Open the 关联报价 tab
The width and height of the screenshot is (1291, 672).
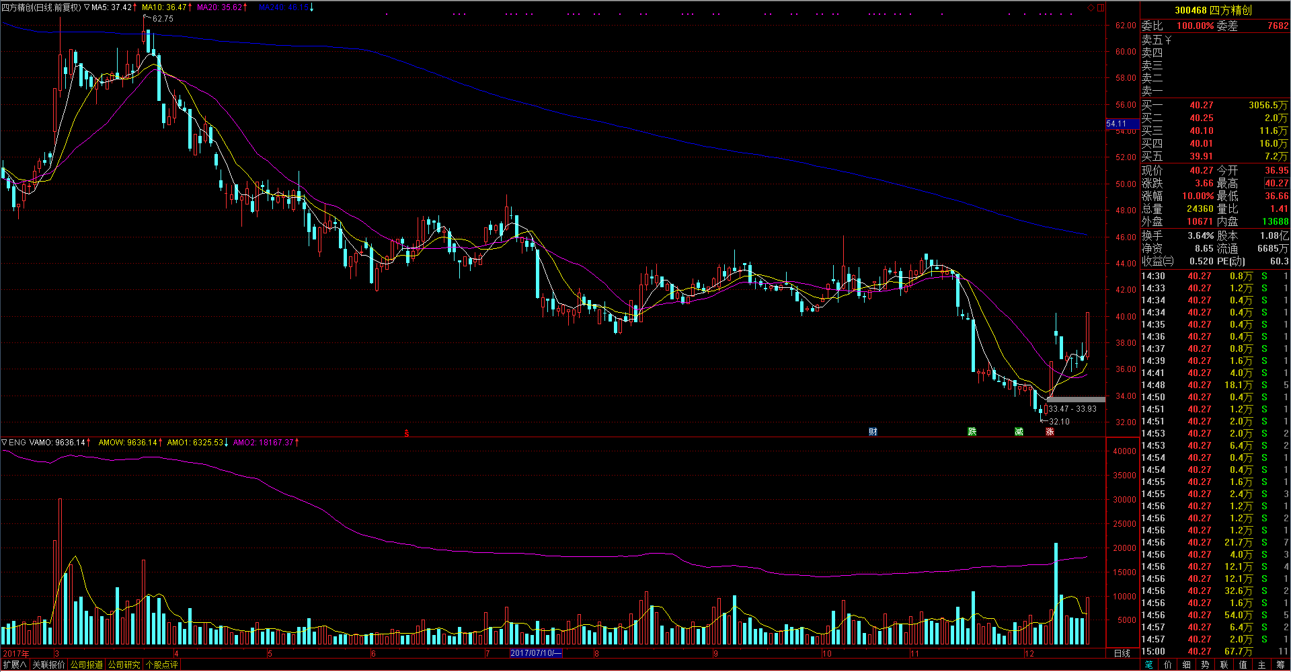(x=49, y=665)
